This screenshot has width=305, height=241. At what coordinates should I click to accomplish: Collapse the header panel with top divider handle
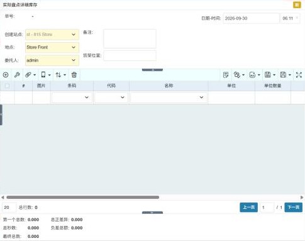pos(152,70)
